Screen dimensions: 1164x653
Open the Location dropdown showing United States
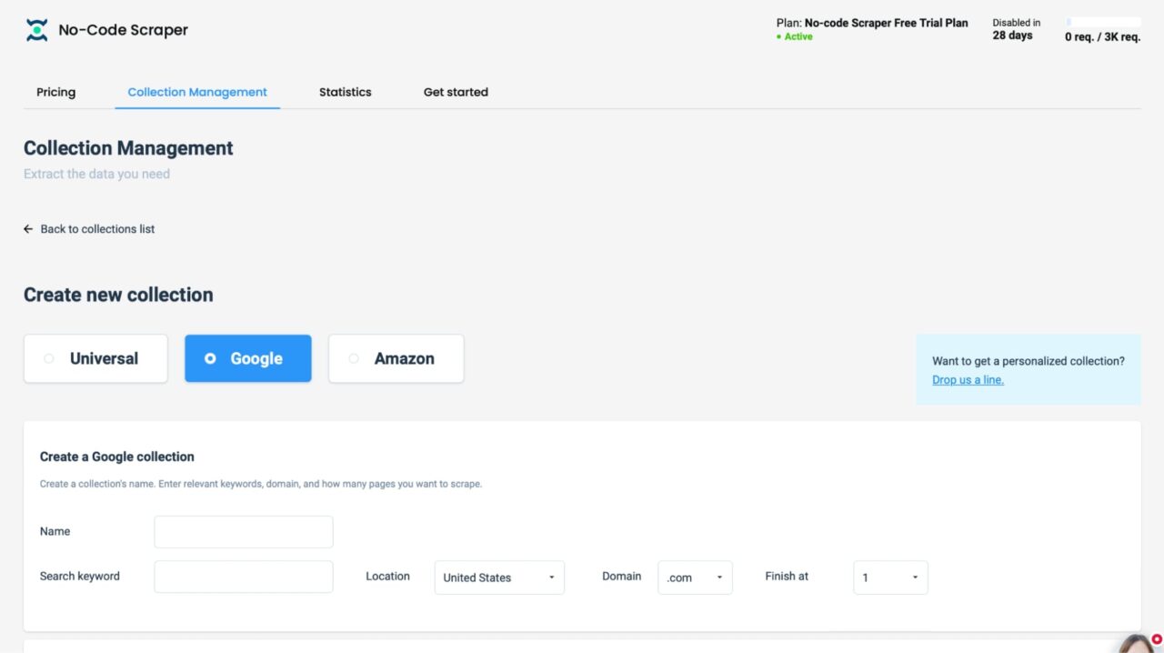click(x=499, y=578)
